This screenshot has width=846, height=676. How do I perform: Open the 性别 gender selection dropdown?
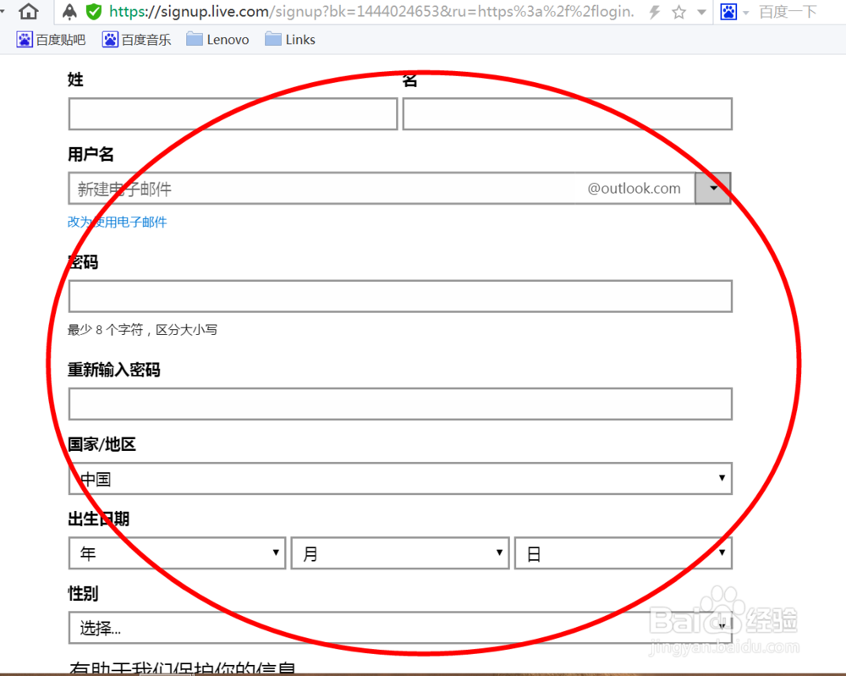(x=722, y=628)
